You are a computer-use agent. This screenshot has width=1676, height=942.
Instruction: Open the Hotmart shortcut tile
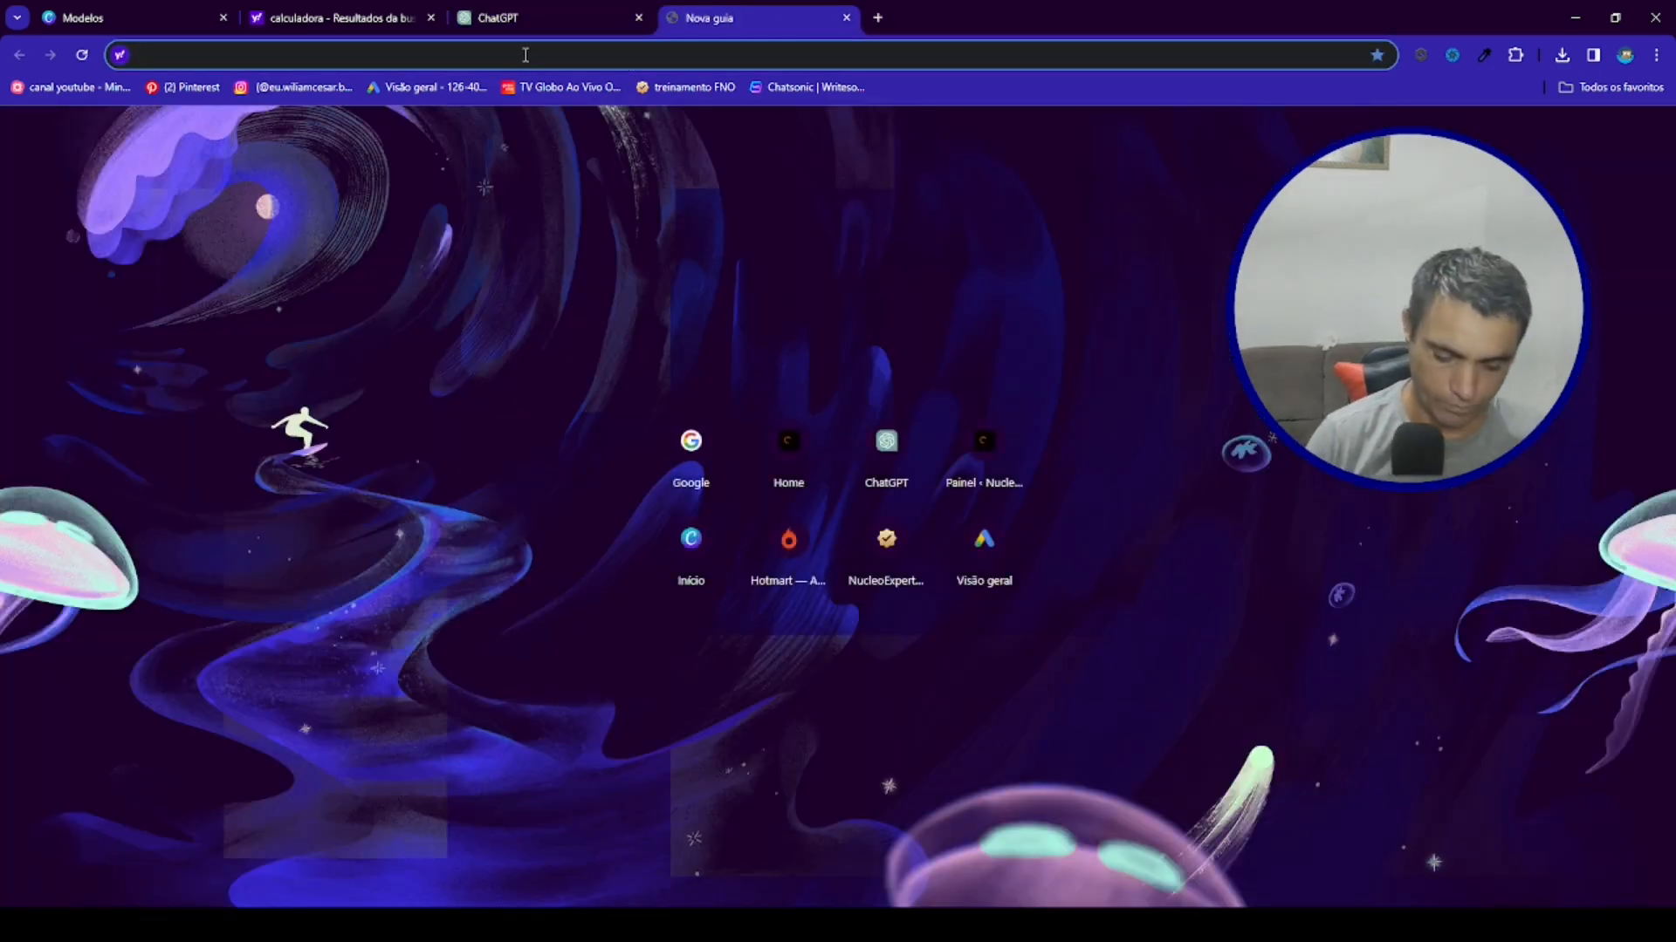point(789,556)
